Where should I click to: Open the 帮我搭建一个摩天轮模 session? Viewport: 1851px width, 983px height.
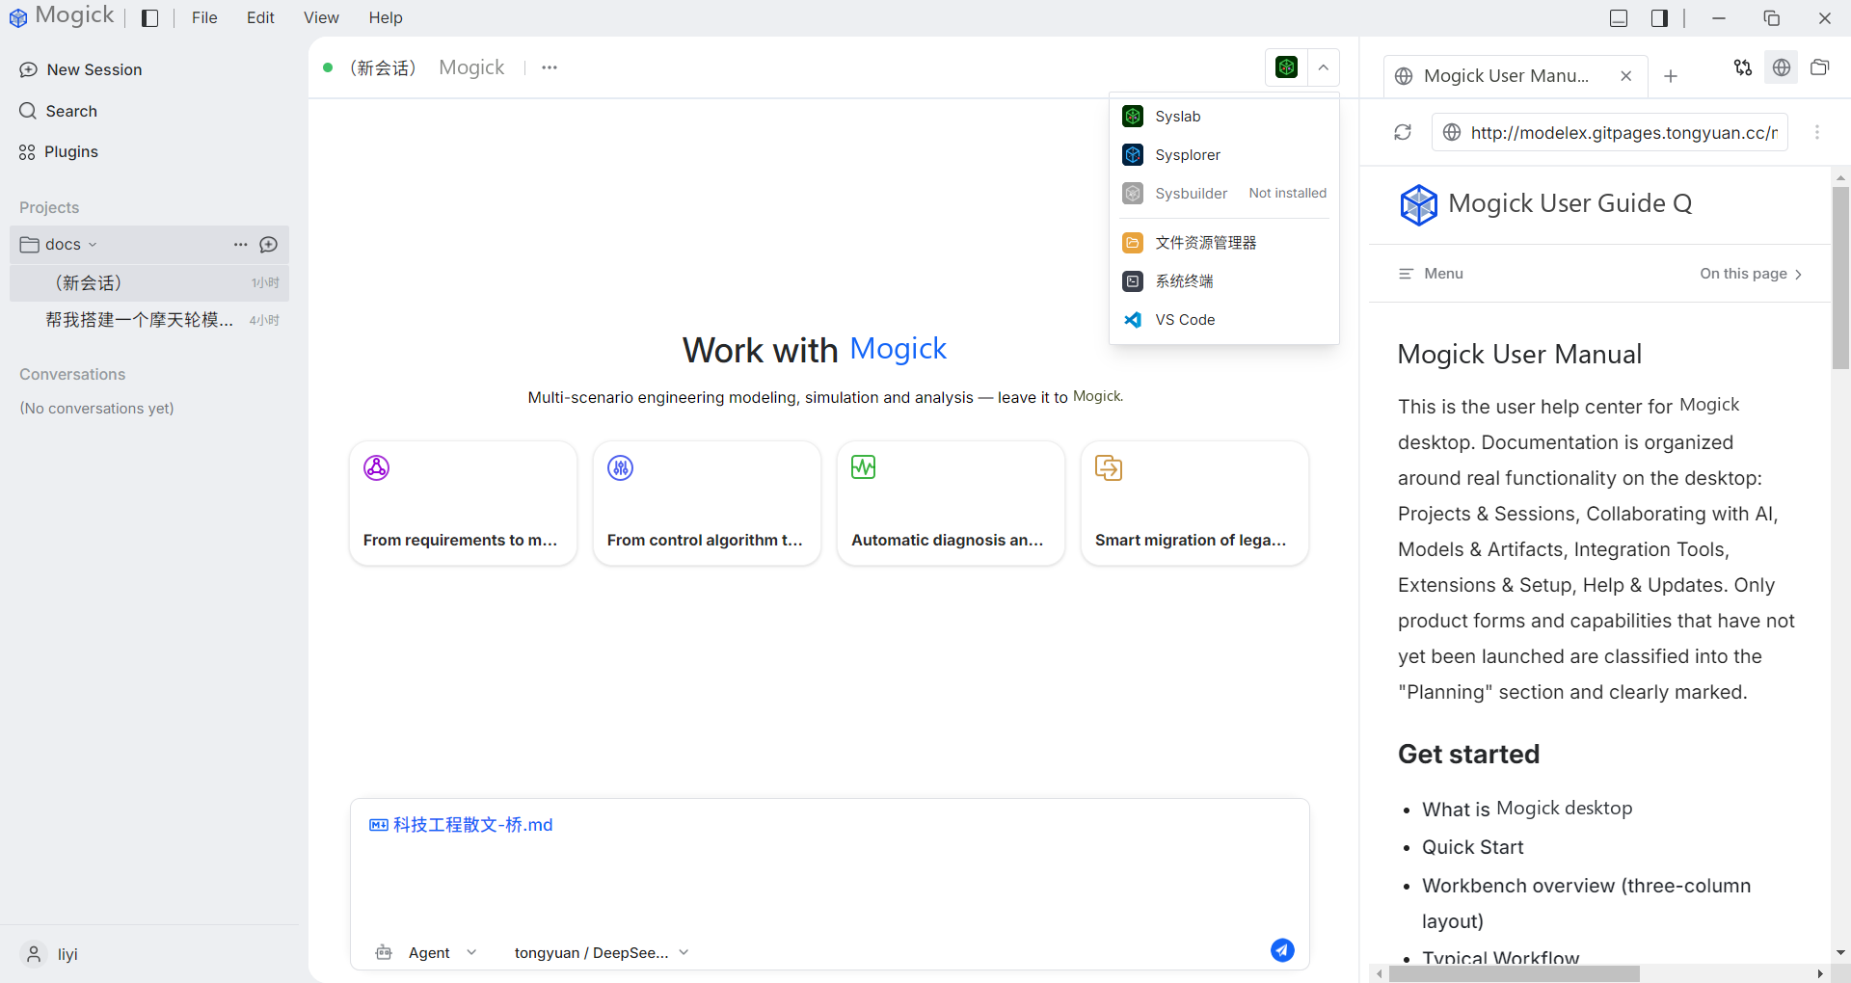coord(149,320)
